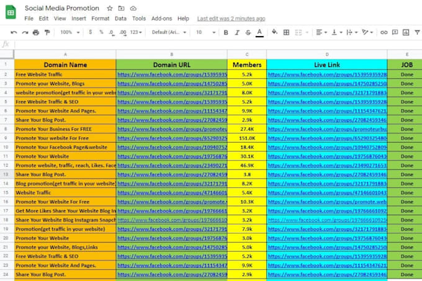Click the Google Sheets home icon

click(x=11, y=12)
